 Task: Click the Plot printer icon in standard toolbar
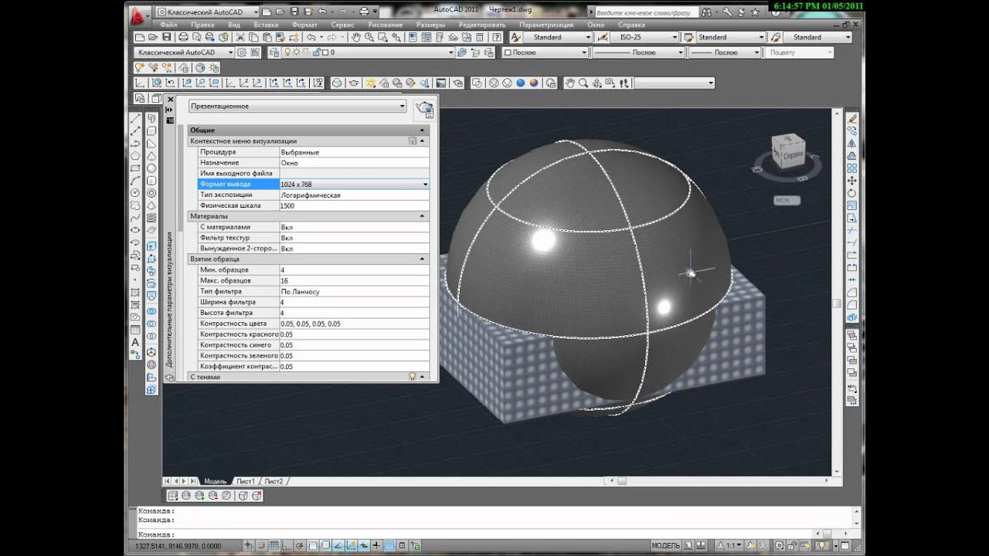pos(183,37)
